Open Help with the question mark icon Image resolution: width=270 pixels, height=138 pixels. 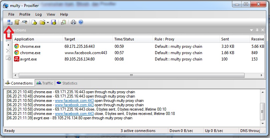(x=81, y=22)
